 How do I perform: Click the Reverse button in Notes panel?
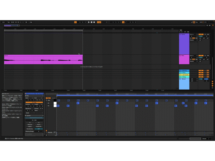click(30, 124)
